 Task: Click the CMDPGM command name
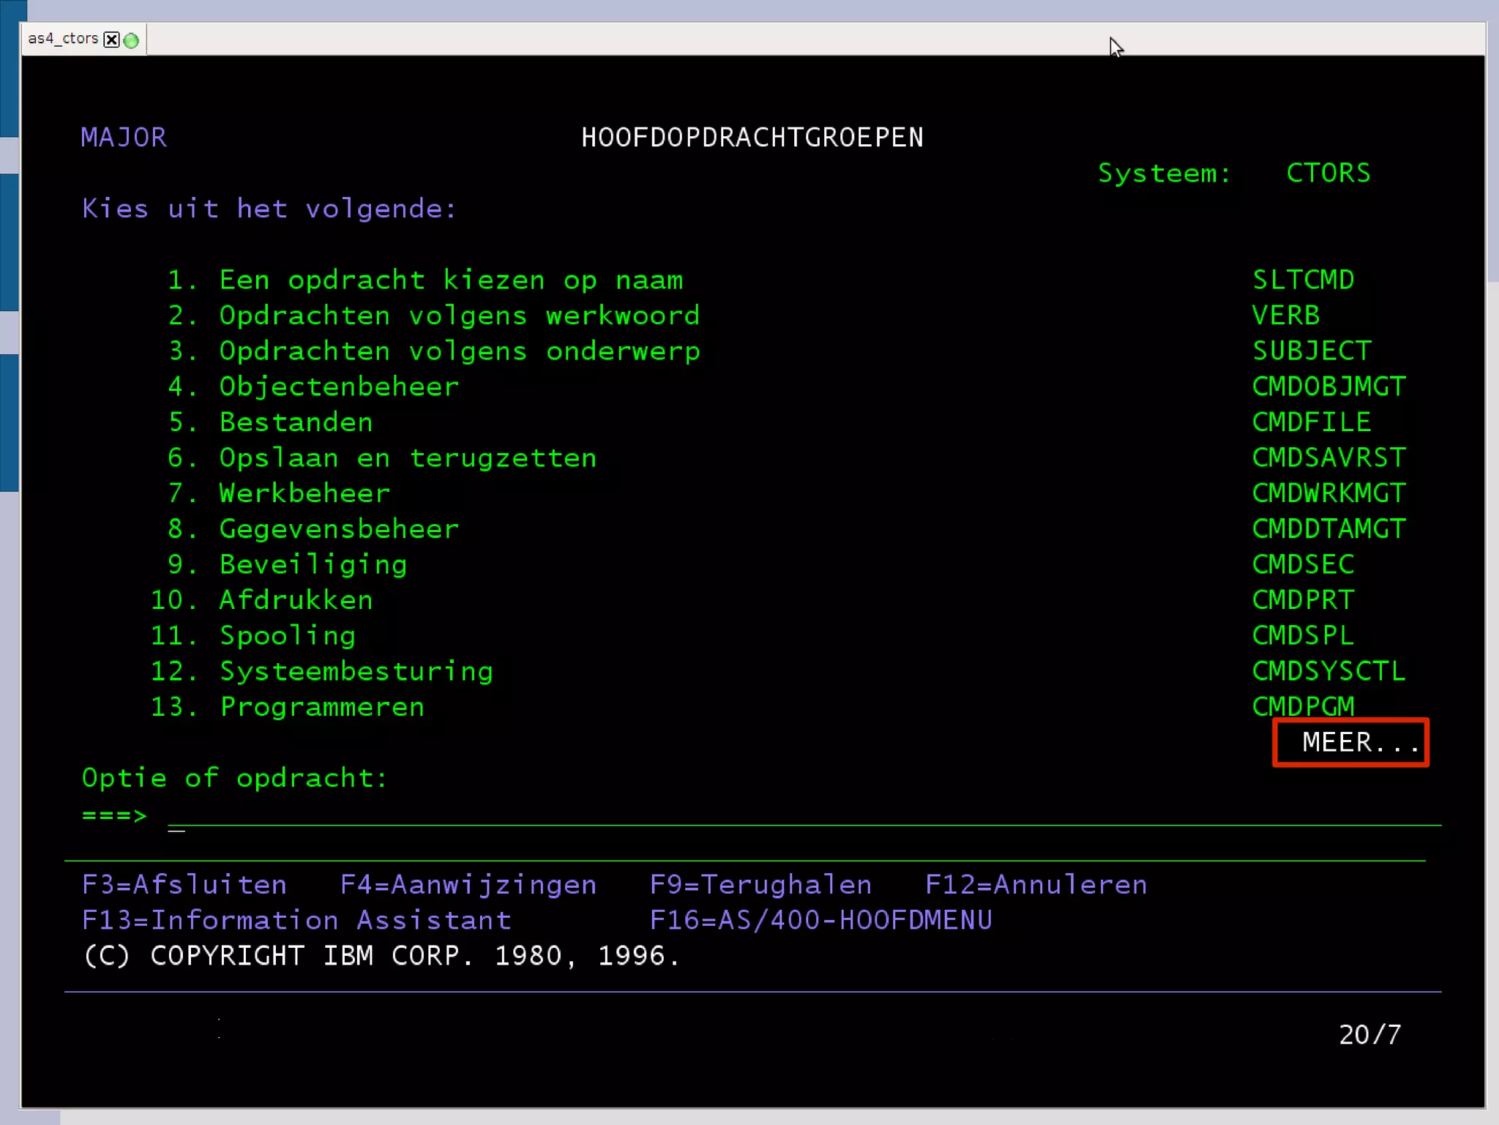click(1303, 706)
